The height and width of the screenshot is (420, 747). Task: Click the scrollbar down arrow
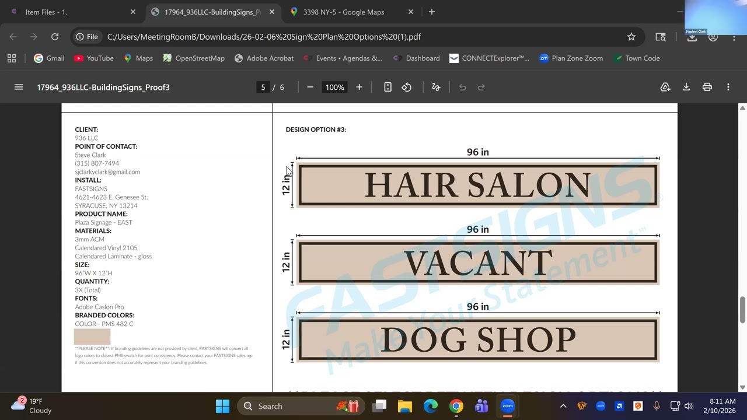pos(742,387)
